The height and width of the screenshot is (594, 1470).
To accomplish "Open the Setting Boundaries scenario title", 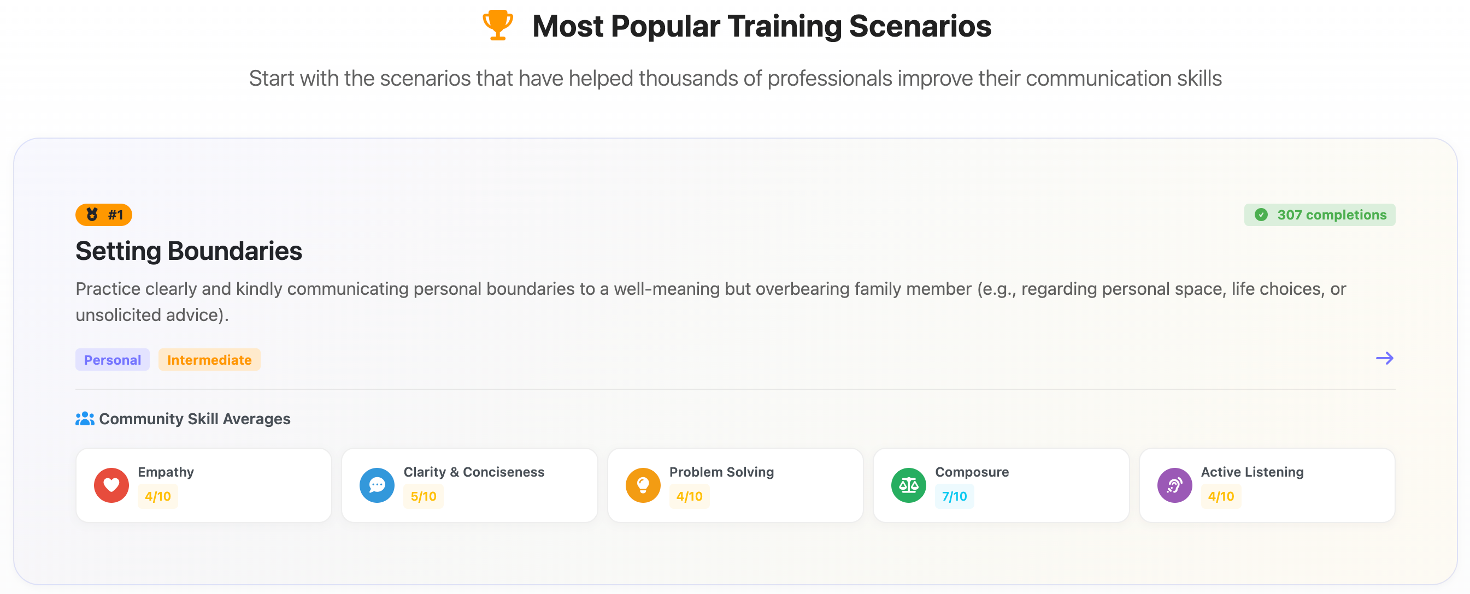I will point(189,251).
